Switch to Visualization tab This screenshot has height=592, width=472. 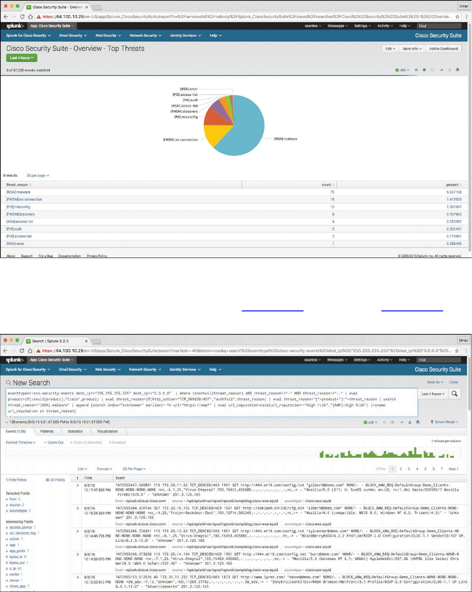point(107,432)
